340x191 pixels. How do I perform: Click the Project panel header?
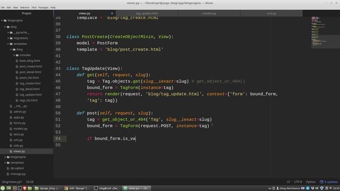(x=27, y=13)
